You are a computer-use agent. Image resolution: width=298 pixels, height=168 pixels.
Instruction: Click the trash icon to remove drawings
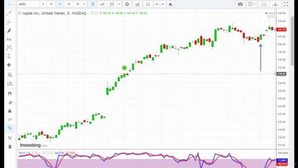pos(10,147)
